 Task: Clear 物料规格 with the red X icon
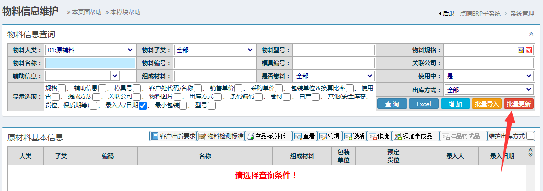click(529, 50)
